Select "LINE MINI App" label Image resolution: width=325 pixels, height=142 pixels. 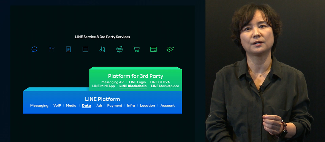[x=104, y=86]
